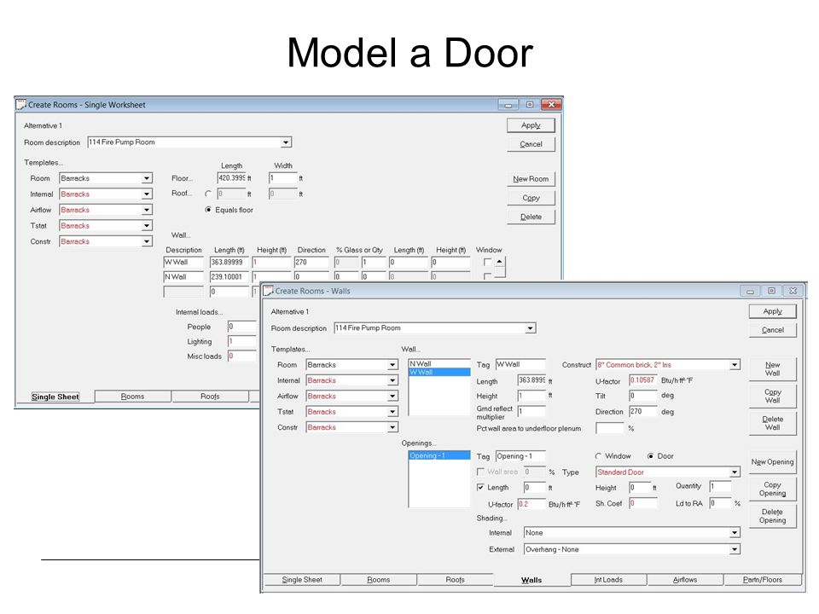The width and height of the screenshot is (819, 614).
Task: Switch to Rooms tab in Walls window
Action: coord(379,580)
